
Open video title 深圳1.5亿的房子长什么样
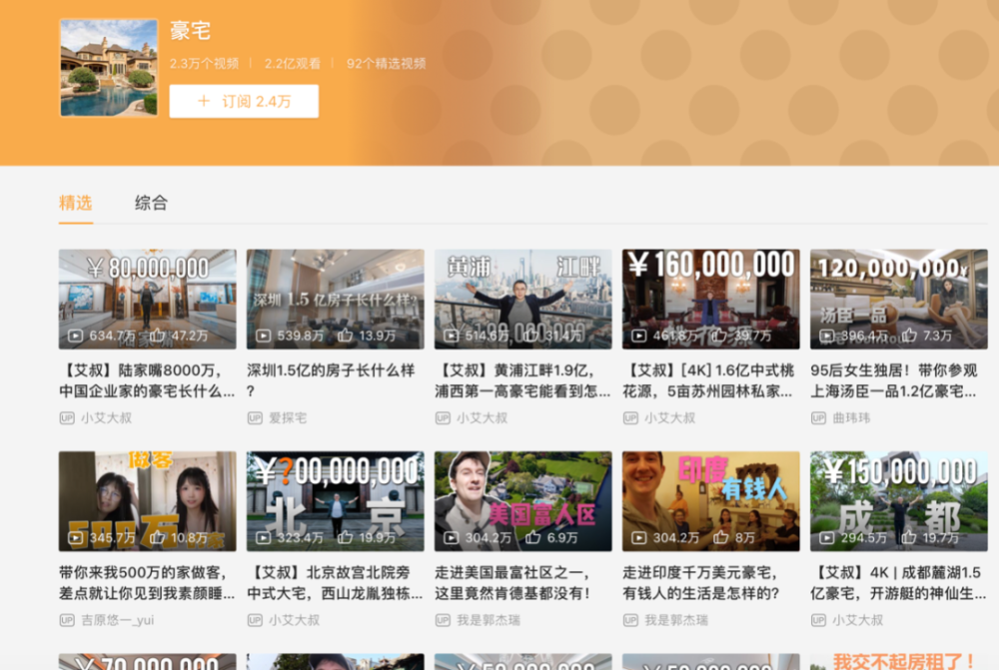point(331,380)
